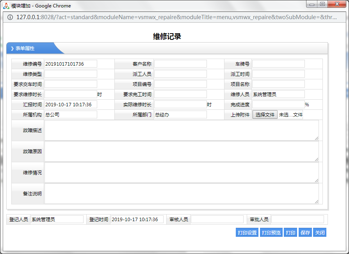
Task: Select the 维修类型 input box
Action: click(x=71, y=74)
